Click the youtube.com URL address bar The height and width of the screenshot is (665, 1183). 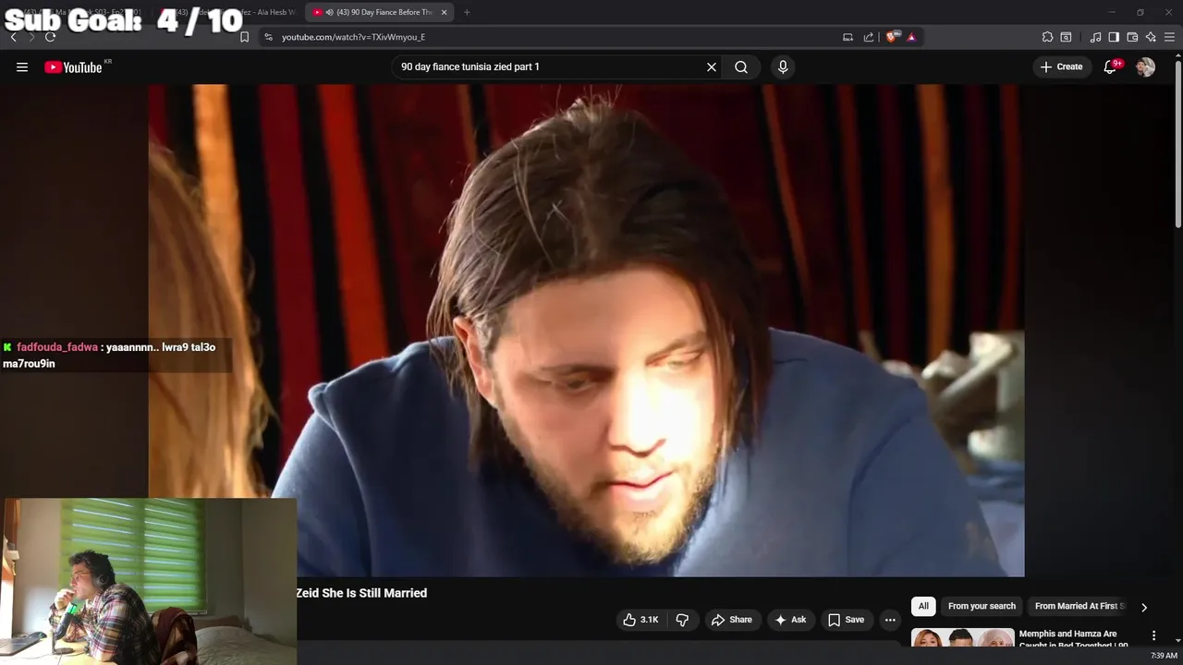tap(353, 37)
